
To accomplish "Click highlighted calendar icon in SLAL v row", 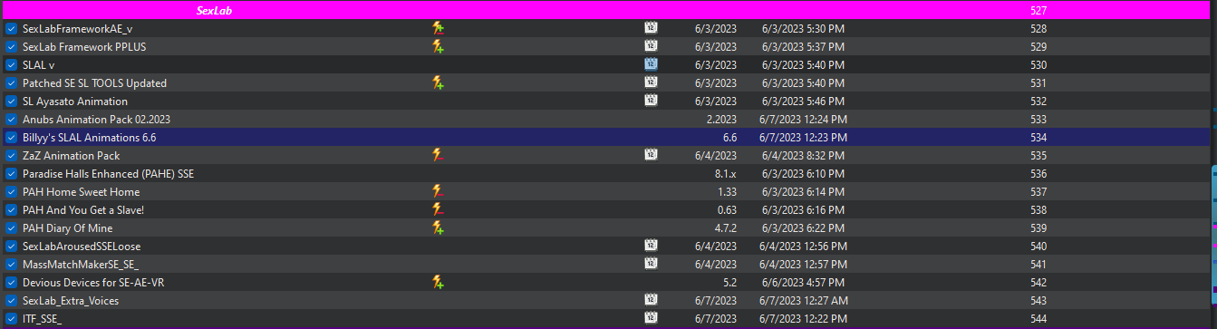I will pos(650,64).
